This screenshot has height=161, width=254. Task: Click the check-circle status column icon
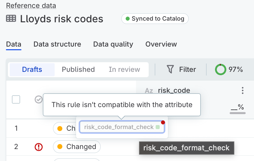[x=39, y=99]
